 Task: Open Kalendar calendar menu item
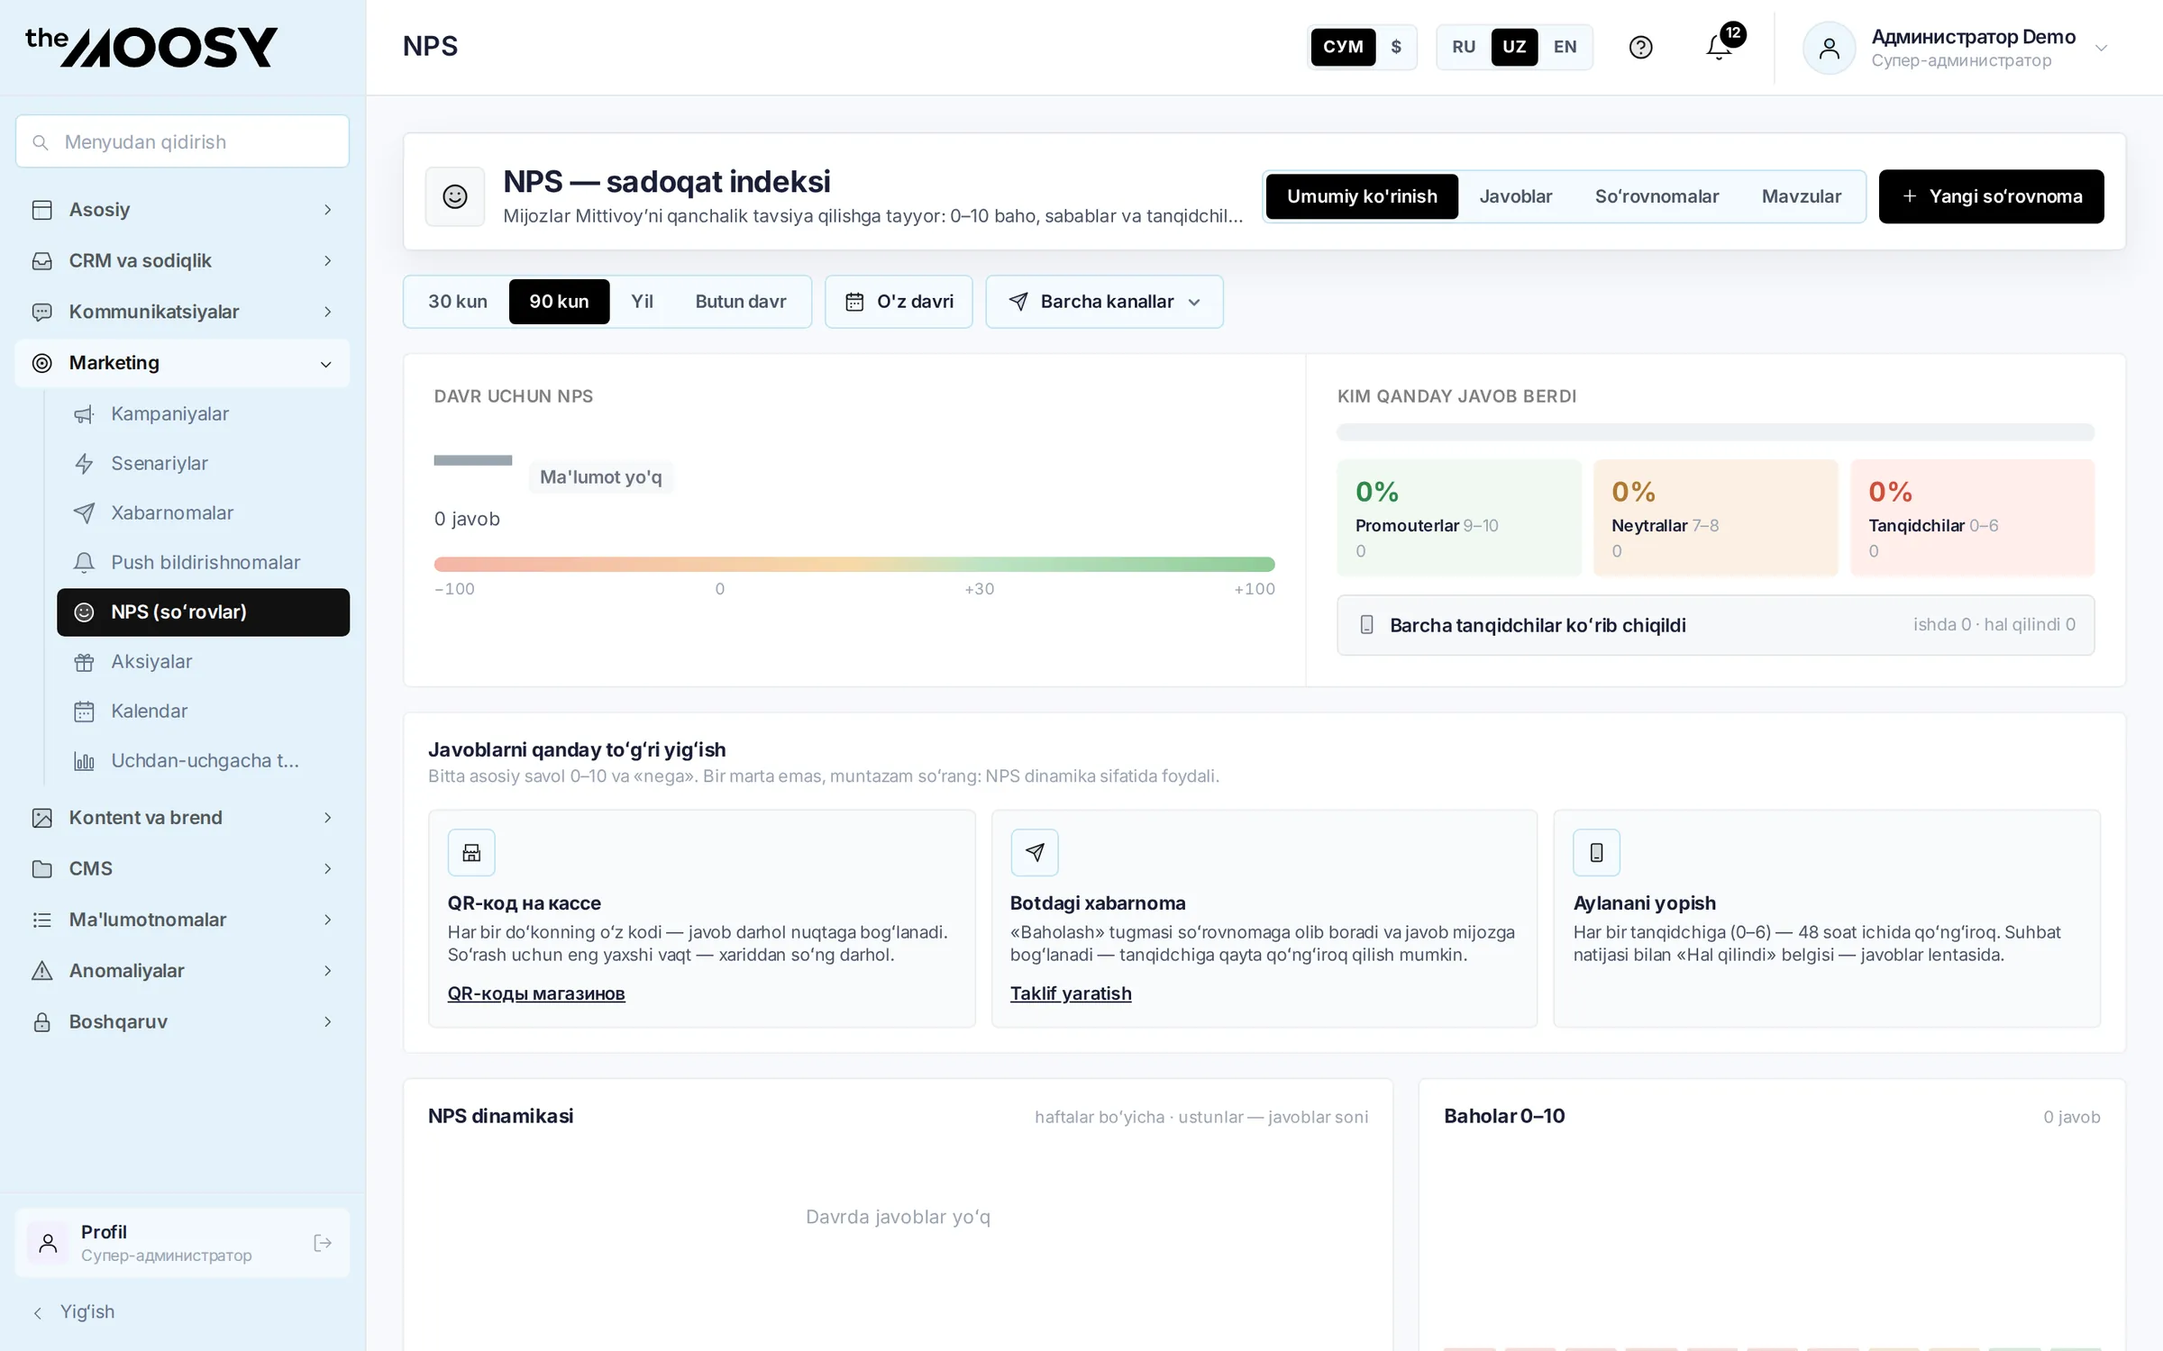click(203, 711)
